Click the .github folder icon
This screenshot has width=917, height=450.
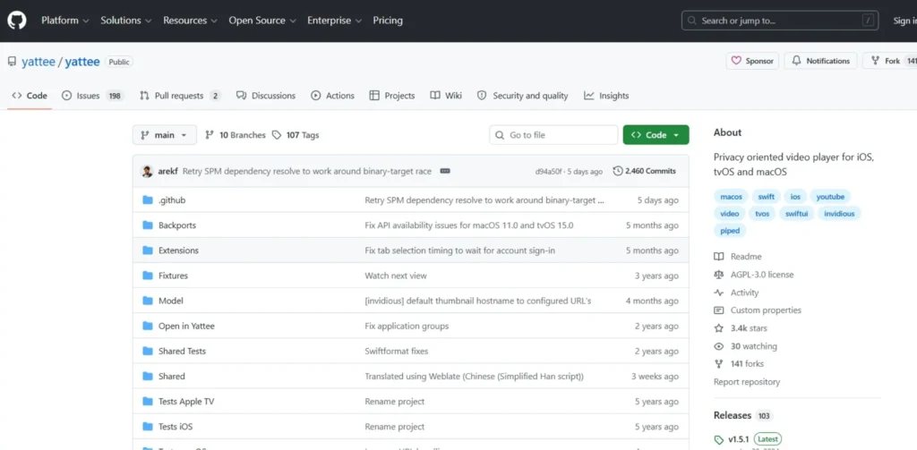[x=148, y=200]
